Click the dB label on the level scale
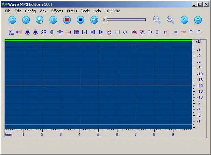This screenshot has height=155, width=211. pos(198,41)
